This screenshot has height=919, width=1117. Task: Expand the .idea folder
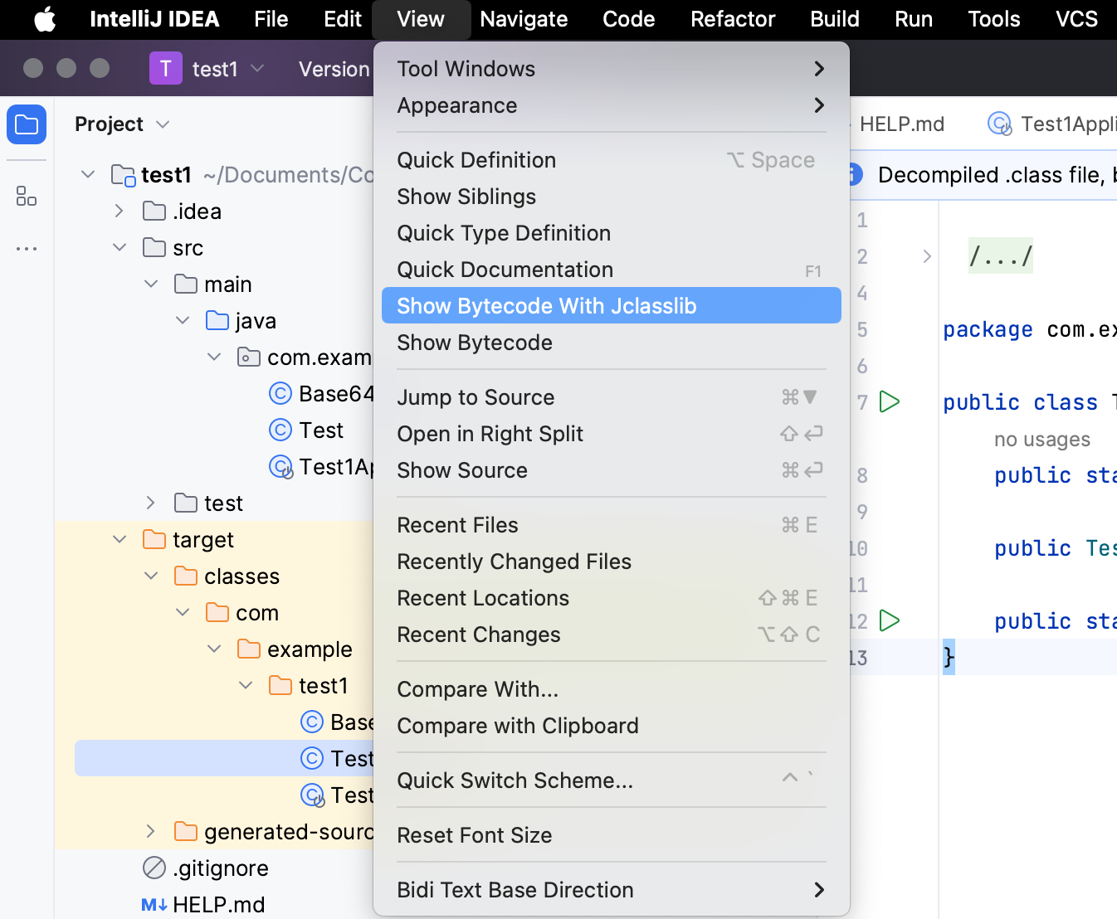tap(120, 212)
